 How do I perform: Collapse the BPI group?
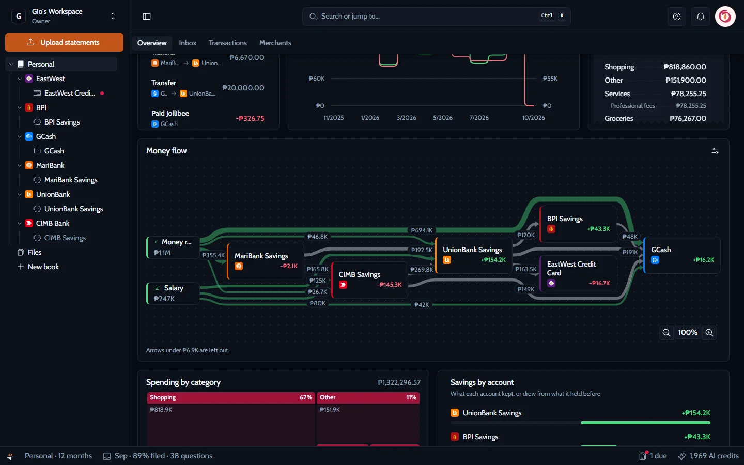coord(20,107)
